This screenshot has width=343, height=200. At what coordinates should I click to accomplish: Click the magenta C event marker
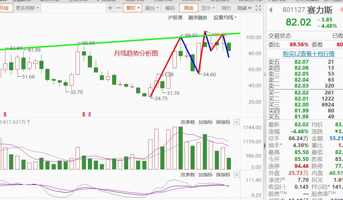[x=90, y=114]
